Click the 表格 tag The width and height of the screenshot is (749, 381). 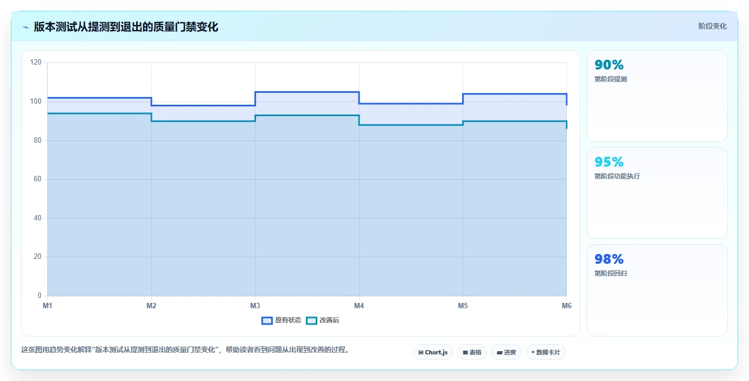[x=472, y=352]
